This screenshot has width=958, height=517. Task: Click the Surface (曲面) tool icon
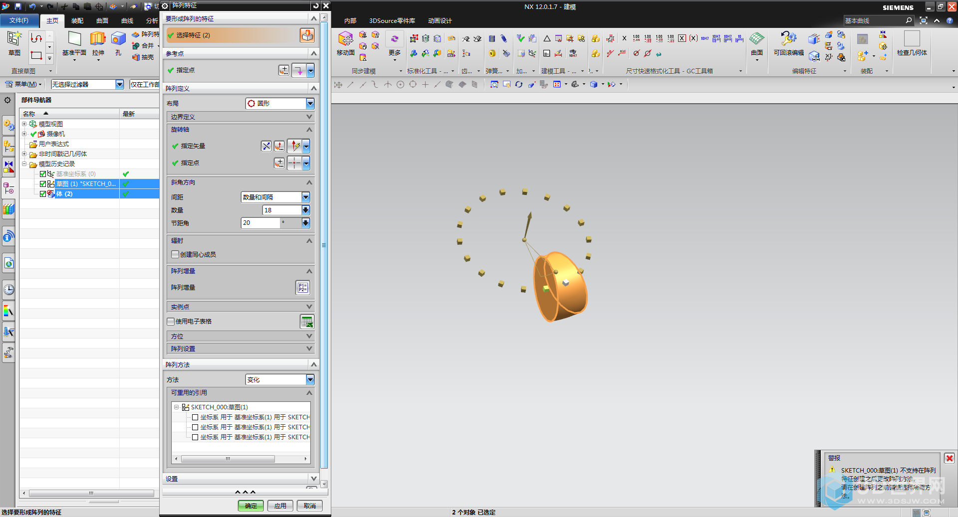(757, 39)
